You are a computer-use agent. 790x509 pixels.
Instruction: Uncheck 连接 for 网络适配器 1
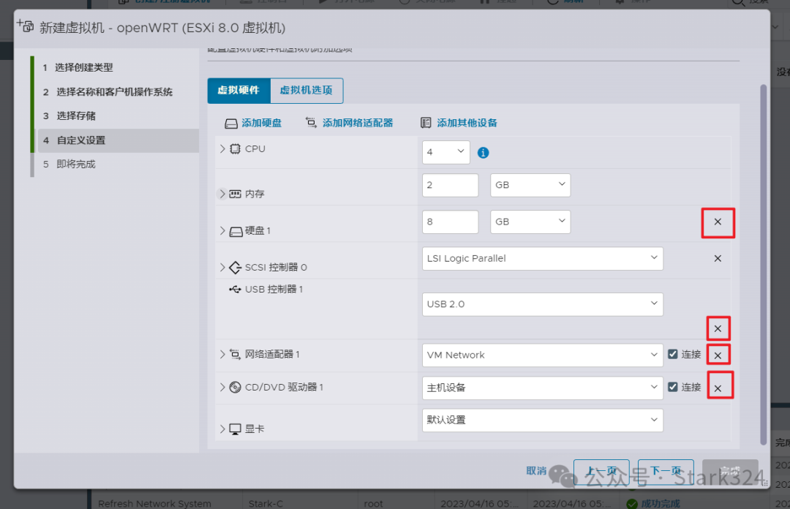click(x=672, y=355)
